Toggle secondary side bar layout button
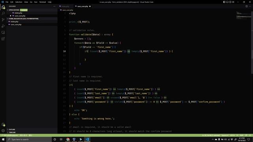The image size is (253, 142). [230, 2]
